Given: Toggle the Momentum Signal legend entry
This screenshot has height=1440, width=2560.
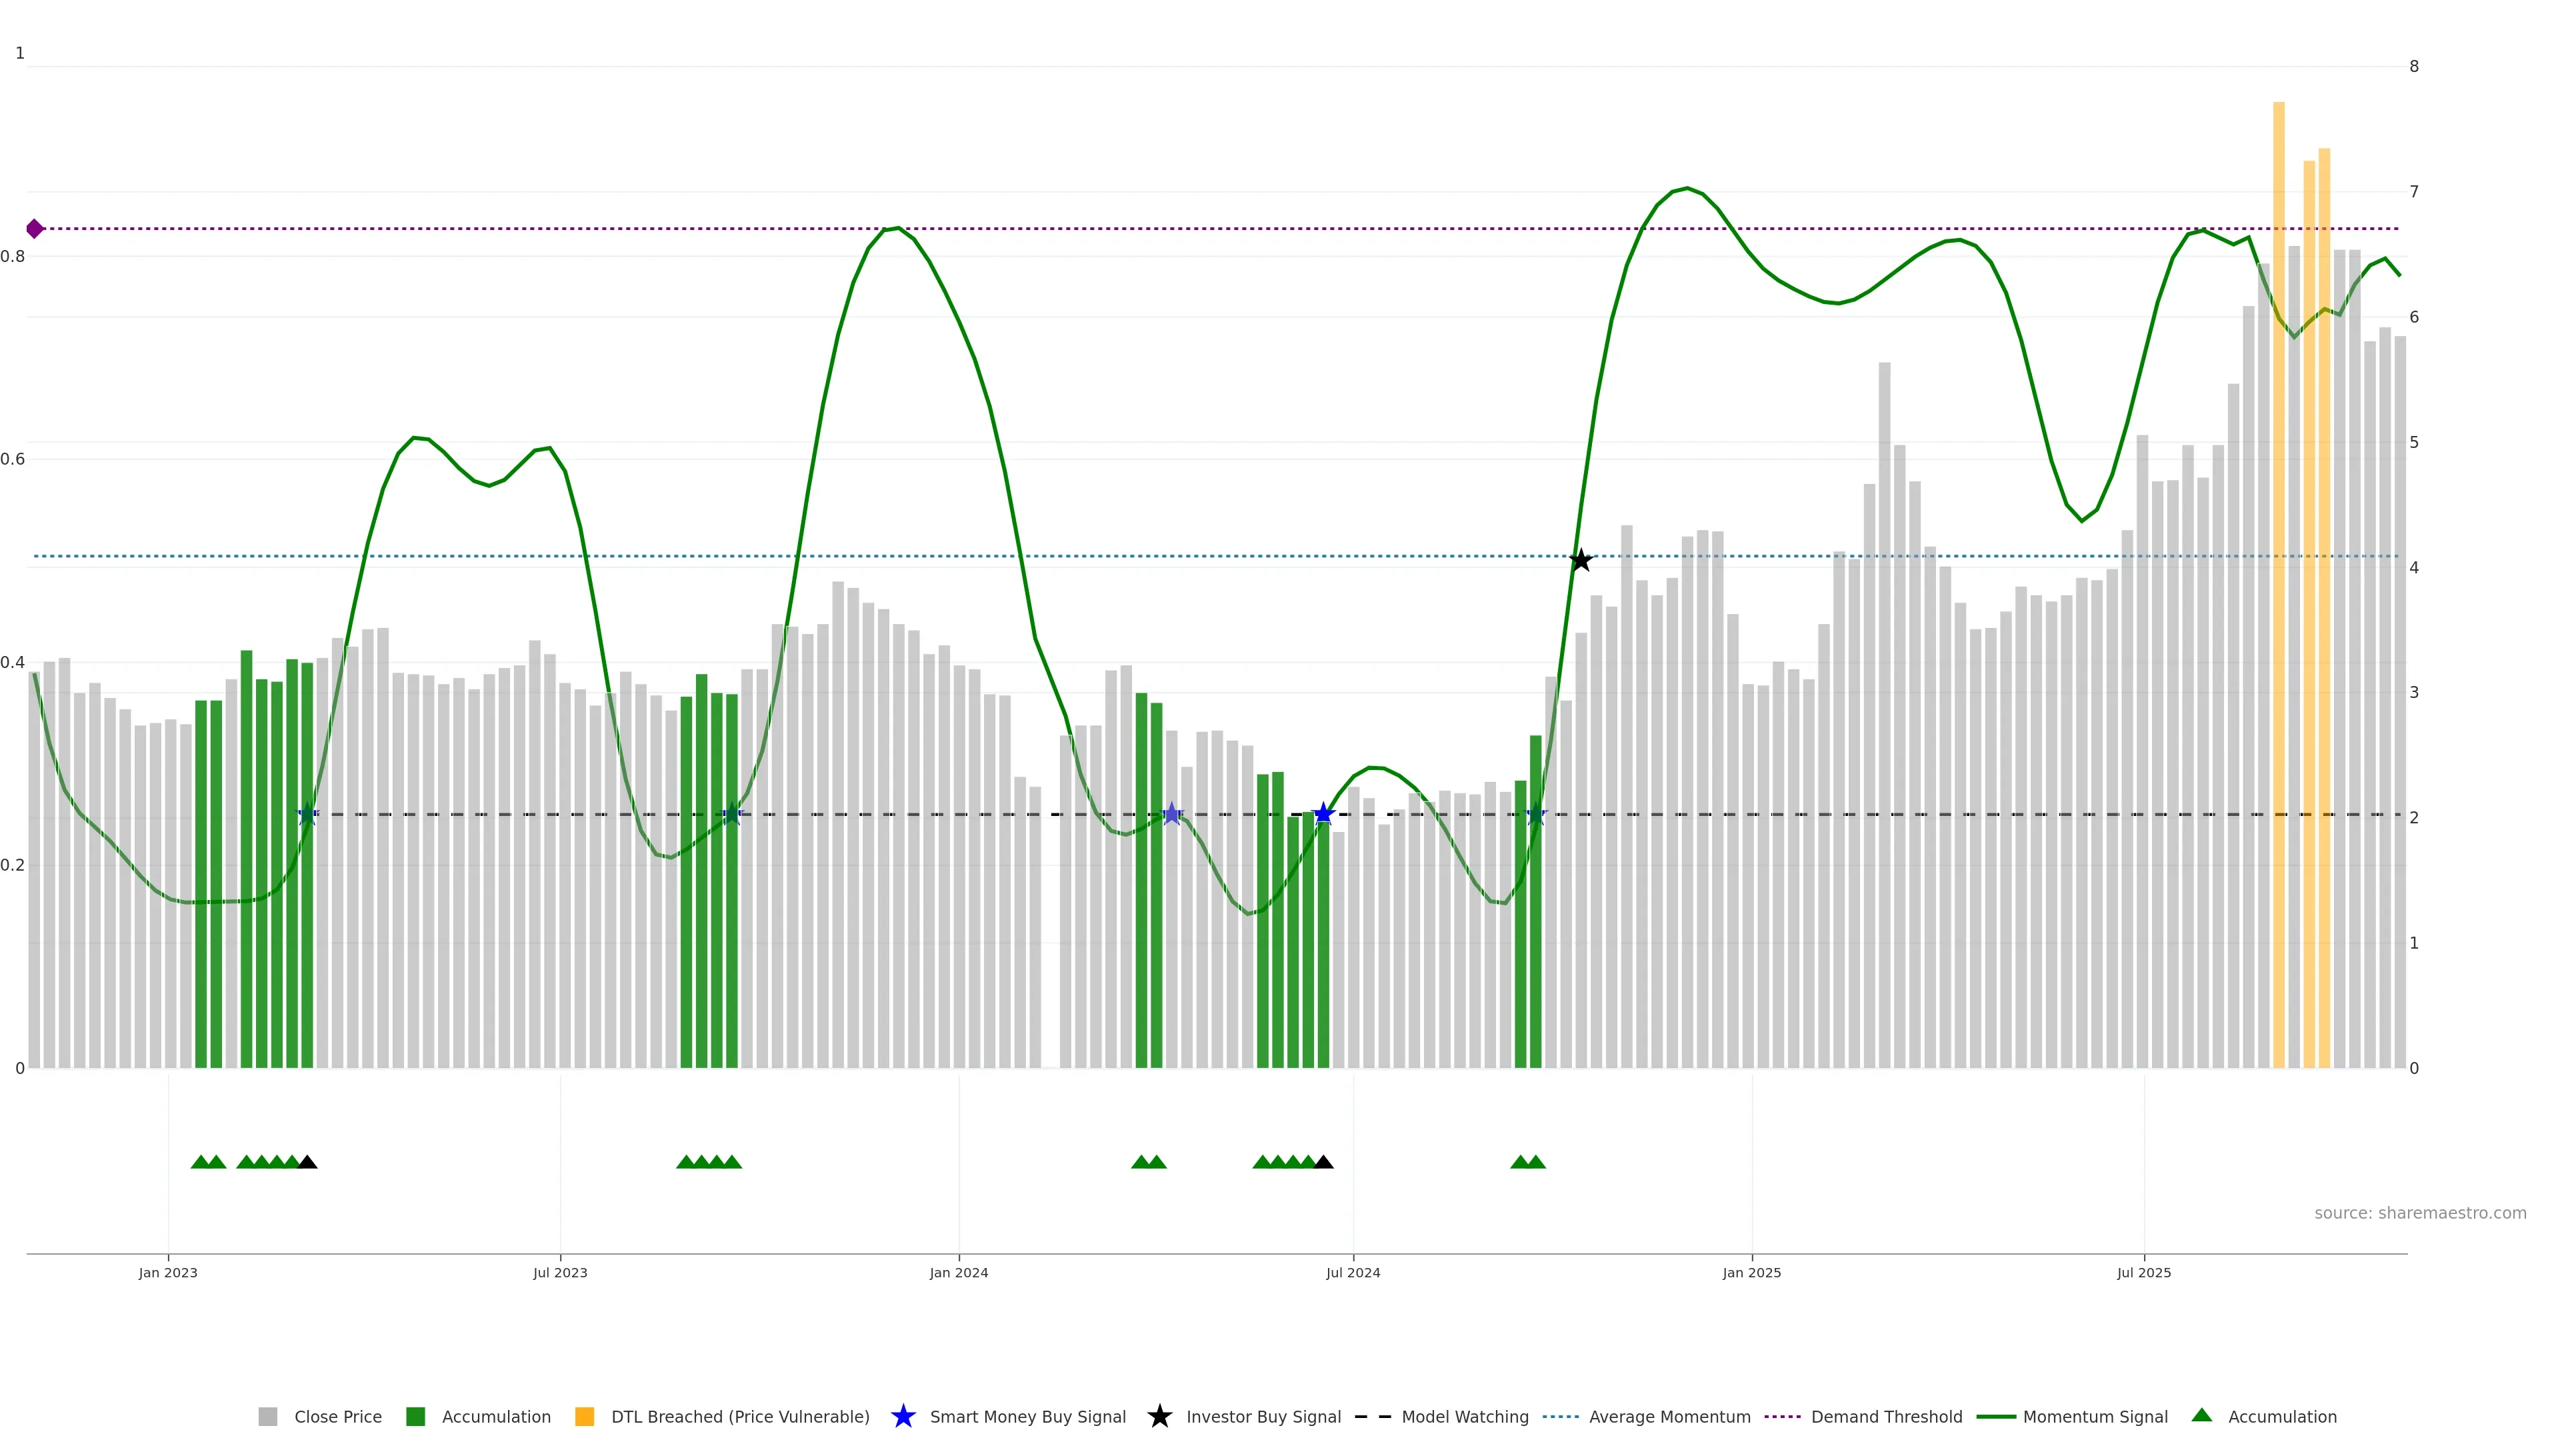Looking at the screenshot, I should [x=2095, y=1416].
